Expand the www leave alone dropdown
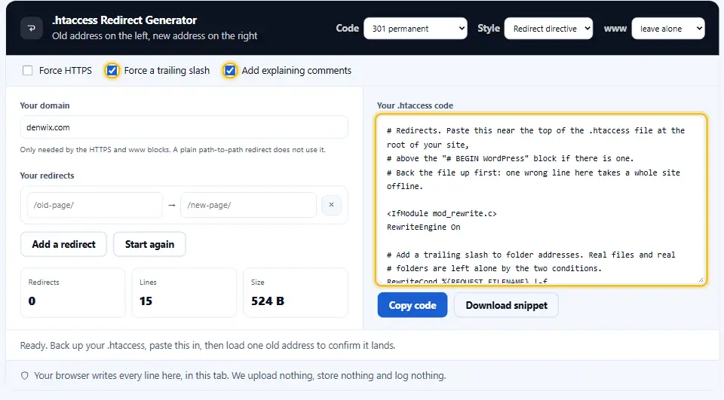This screenshot has width=724, height=400. (x=668, y=29)
